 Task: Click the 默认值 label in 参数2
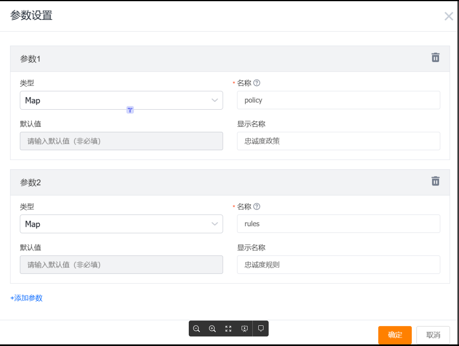pyautogui.click(x=31, y=247)
